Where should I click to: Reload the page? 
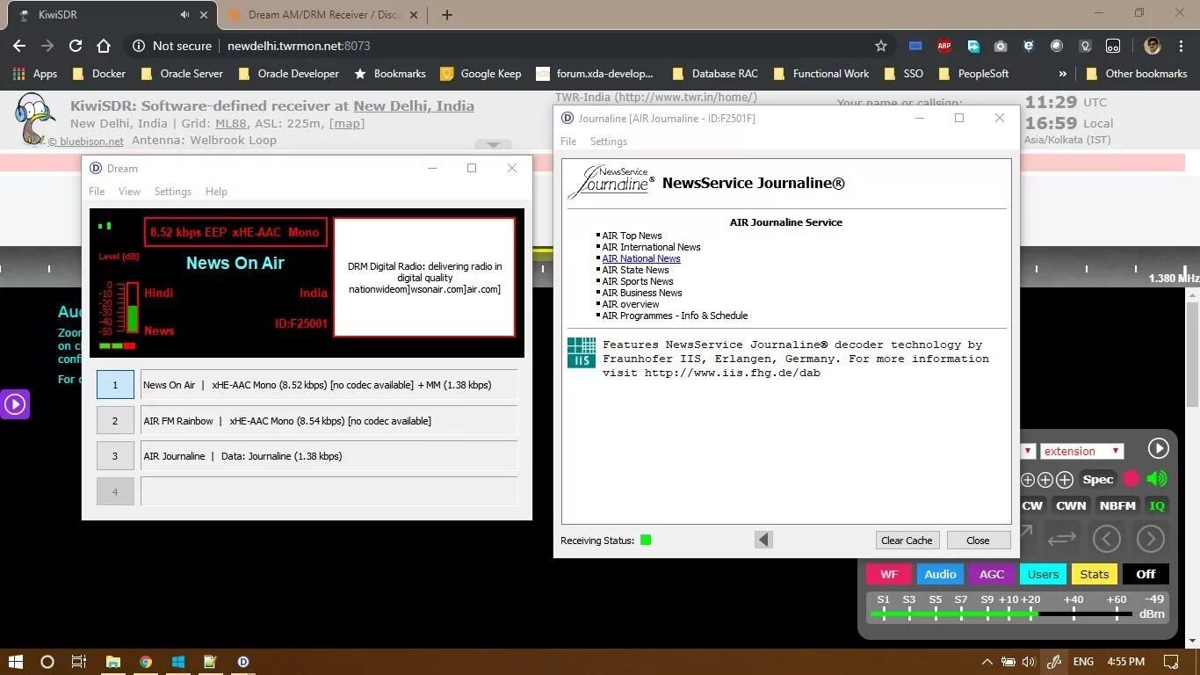coord(76,46)
